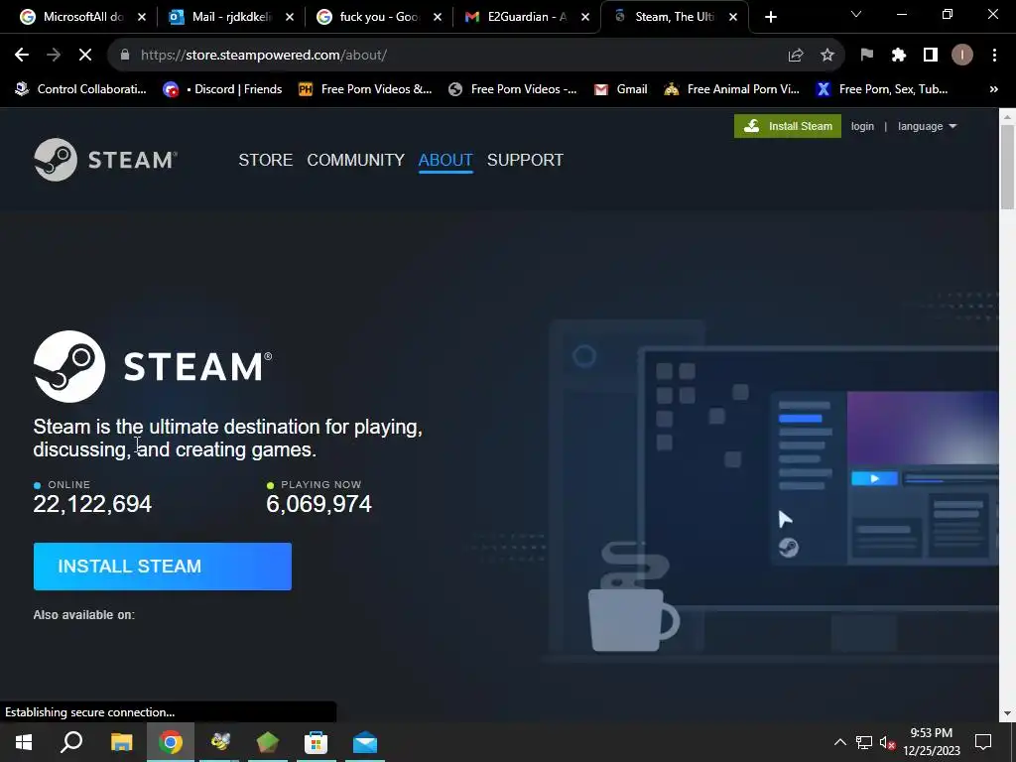The width and height of the screenshot is (1016, 762).
Task: Click the scrollbar down arrow
Action: (x=1007, y=713)
